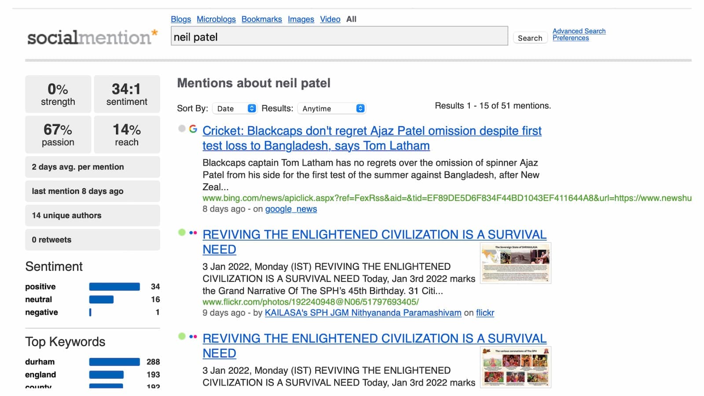Switch to the Blogs tab

pyautogui.click(x=181, y=19)
